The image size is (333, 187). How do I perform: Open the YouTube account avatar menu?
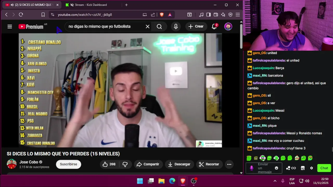coord(228,26)
